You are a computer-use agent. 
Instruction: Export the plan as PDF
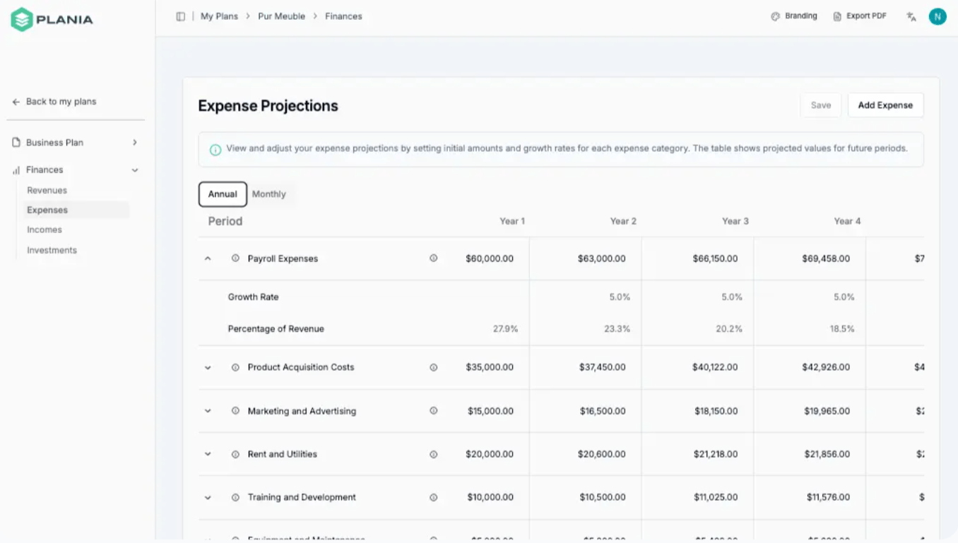860,16
